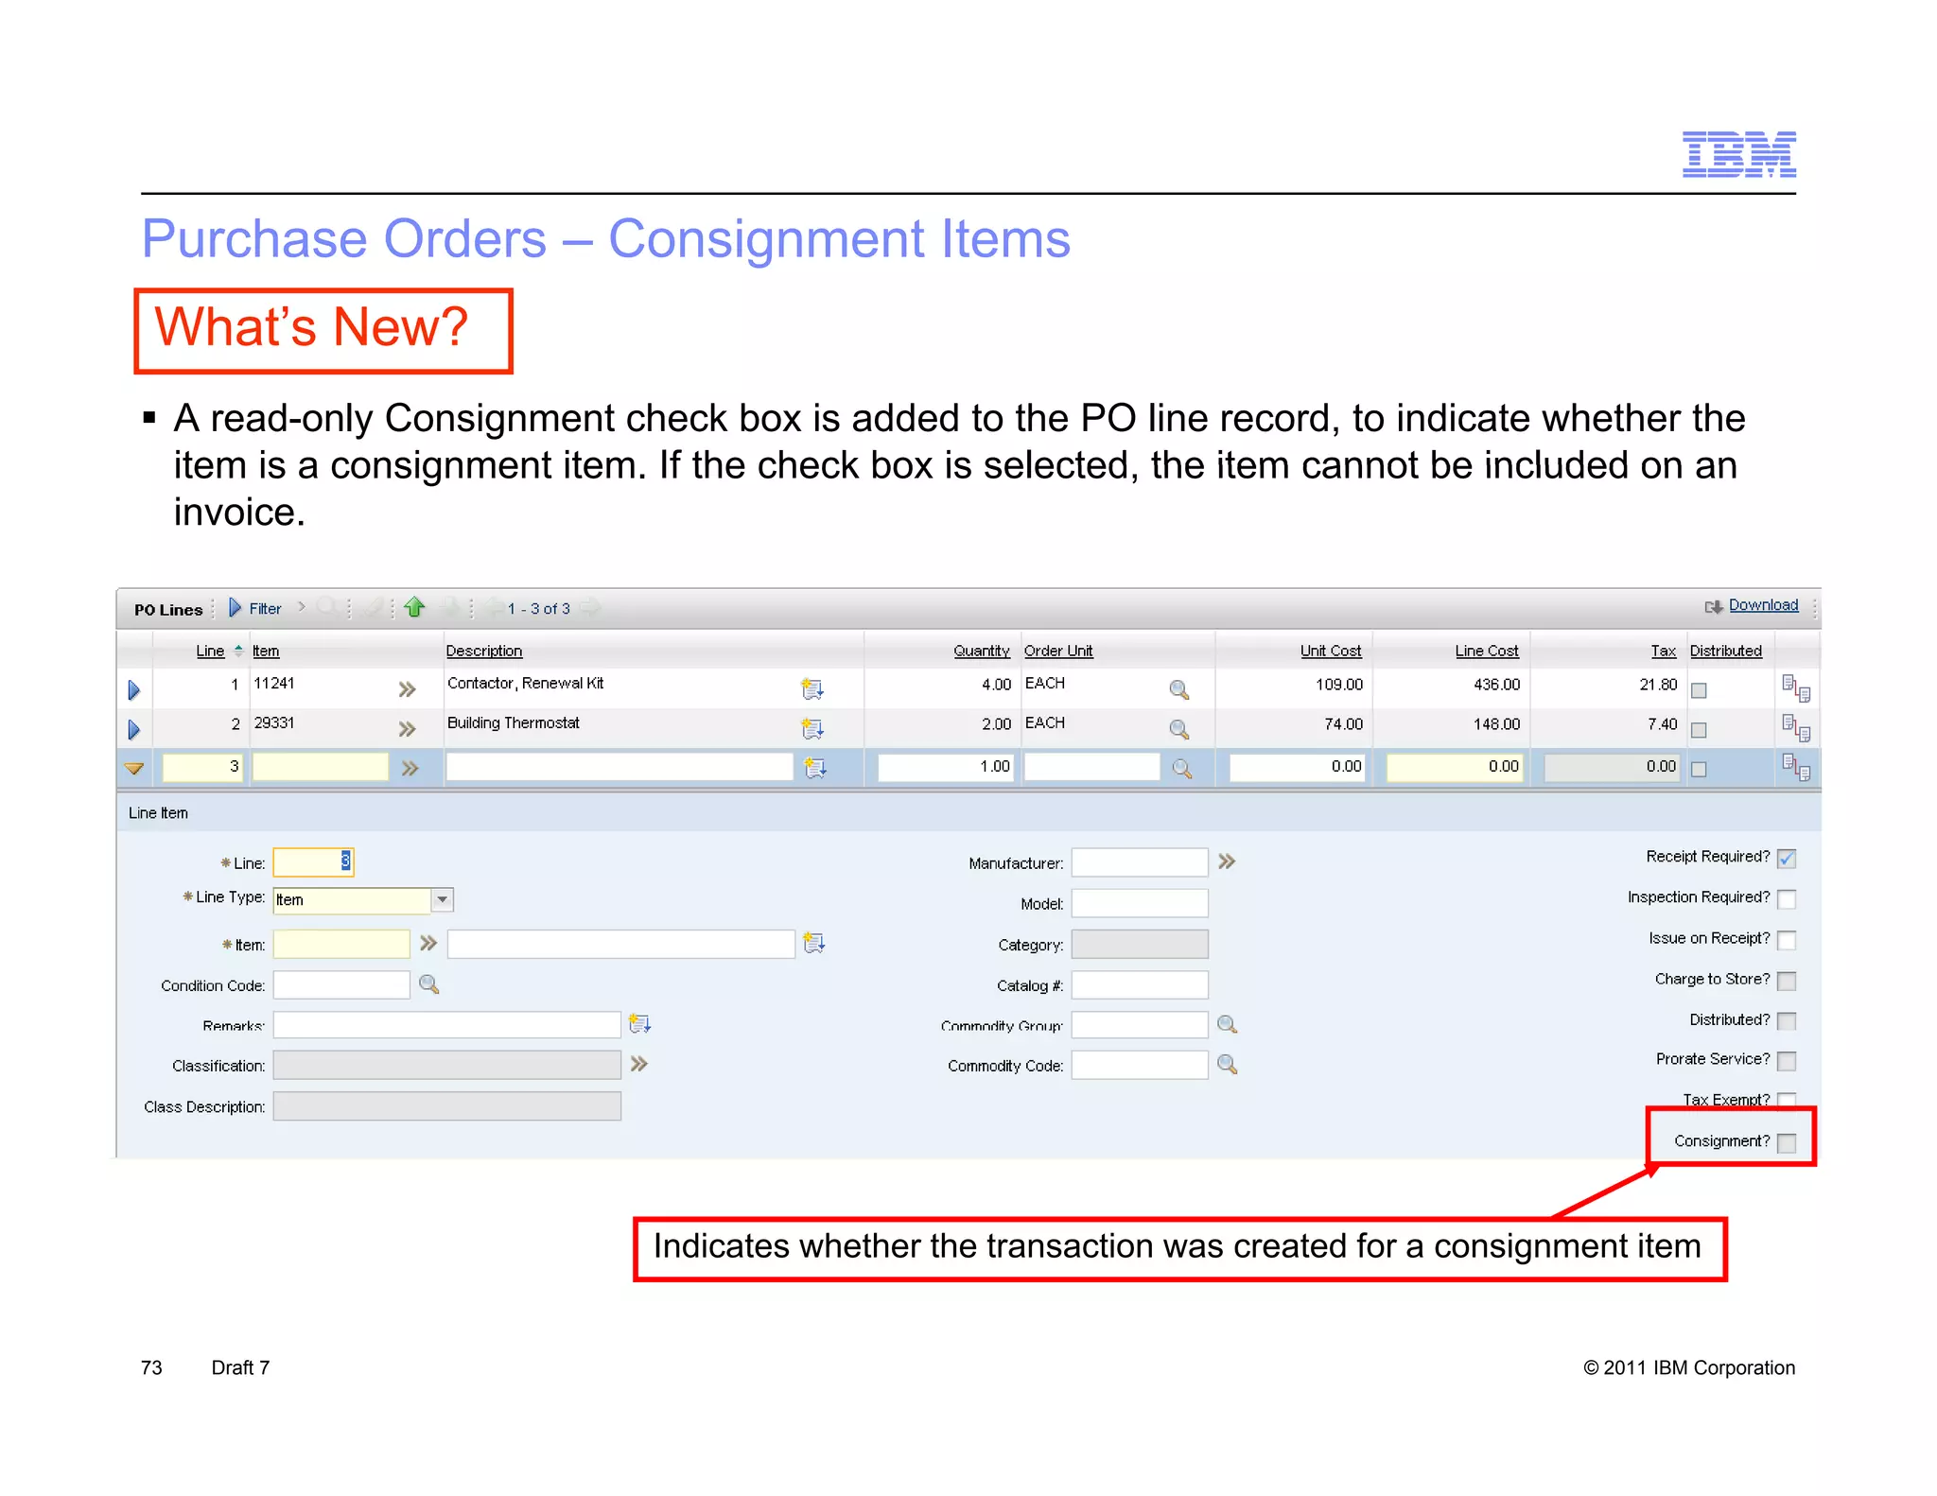Sort by the Distributed column header
Screen dimensions: 1937x1496
pyautogui.click(x=1726, y=651)
